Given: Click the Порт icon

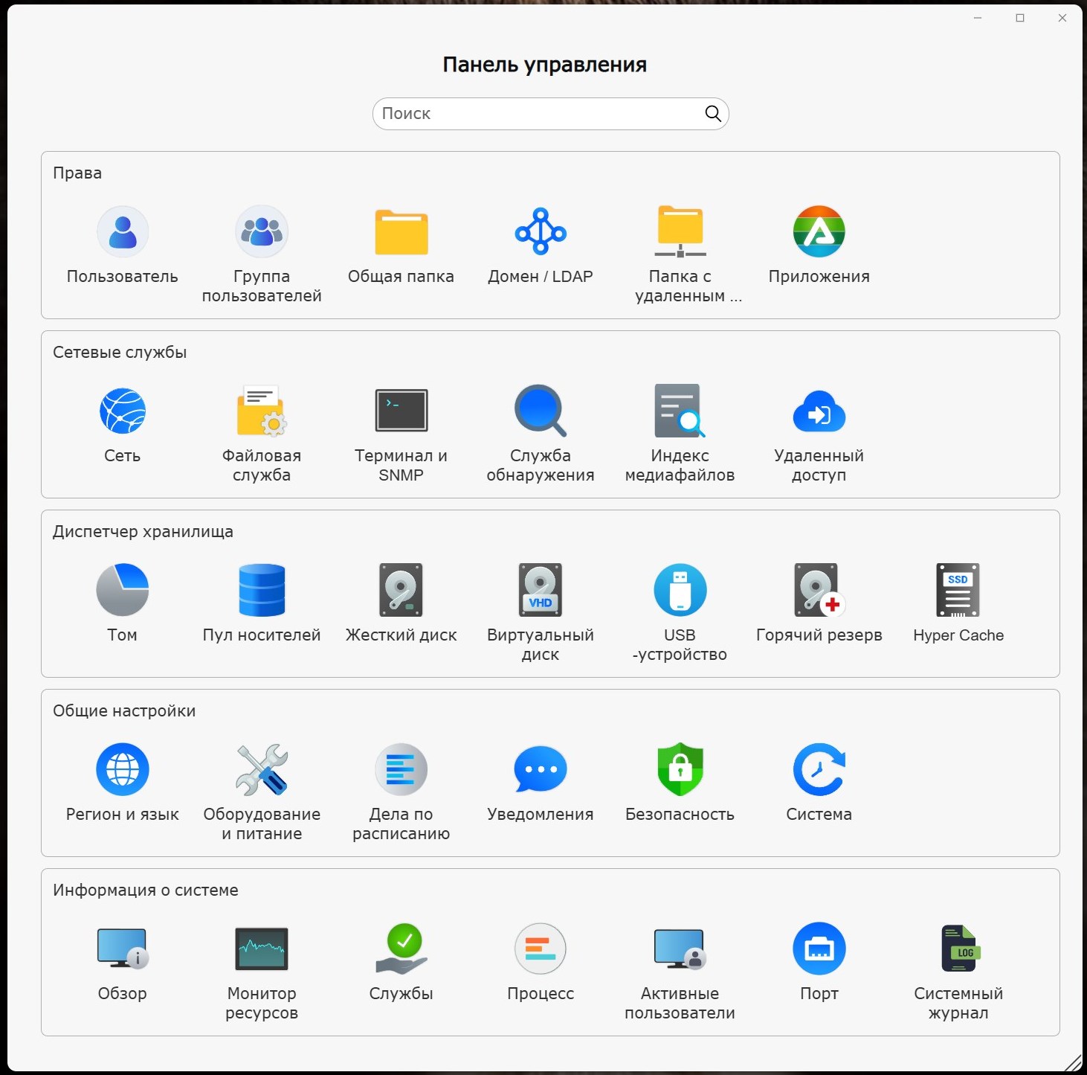Looking at the screenshot, I should coord(819,949).
